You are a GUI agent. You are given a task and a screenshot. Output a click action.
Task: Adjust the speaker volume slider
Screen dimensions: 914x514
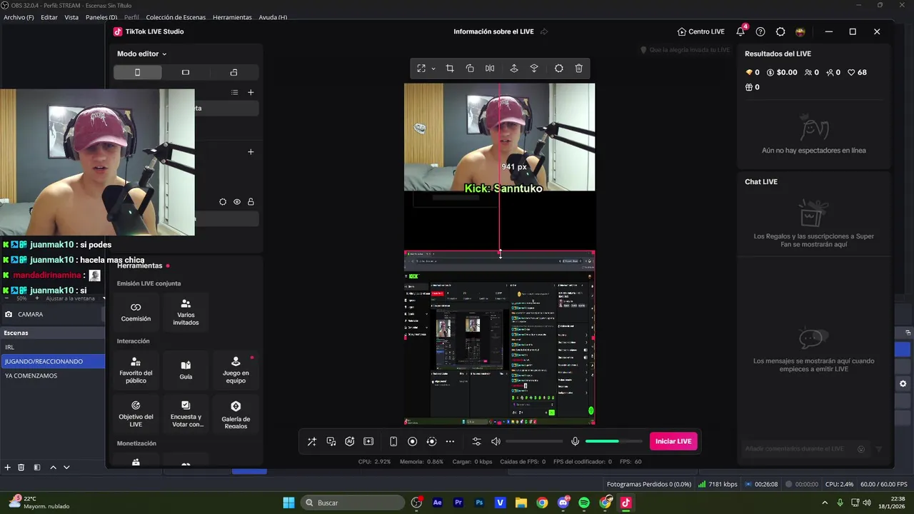click(x=534, y=441)
